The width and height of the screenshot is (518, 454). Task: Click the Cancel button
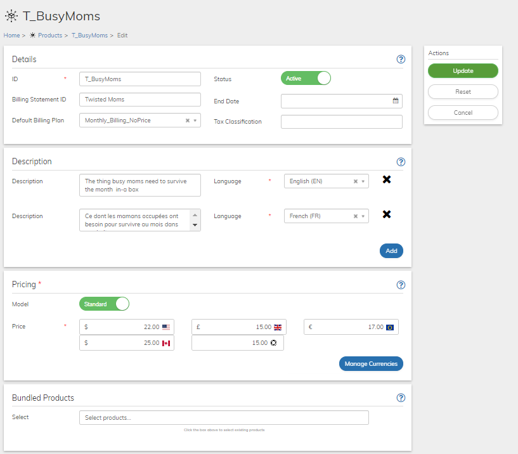(463, 113)
